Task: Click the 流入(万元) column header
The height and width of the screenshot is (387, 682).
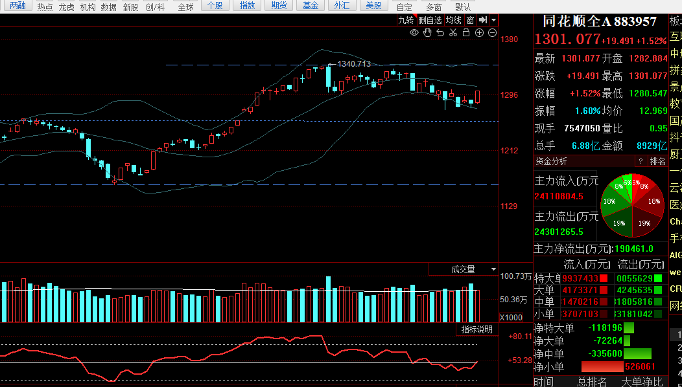Action: pos(587,265)
